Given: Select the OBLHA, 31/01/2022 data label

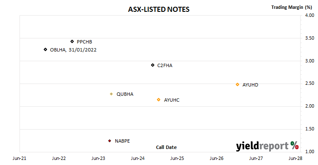Looking at the screenshot, I should coord(73,50).
